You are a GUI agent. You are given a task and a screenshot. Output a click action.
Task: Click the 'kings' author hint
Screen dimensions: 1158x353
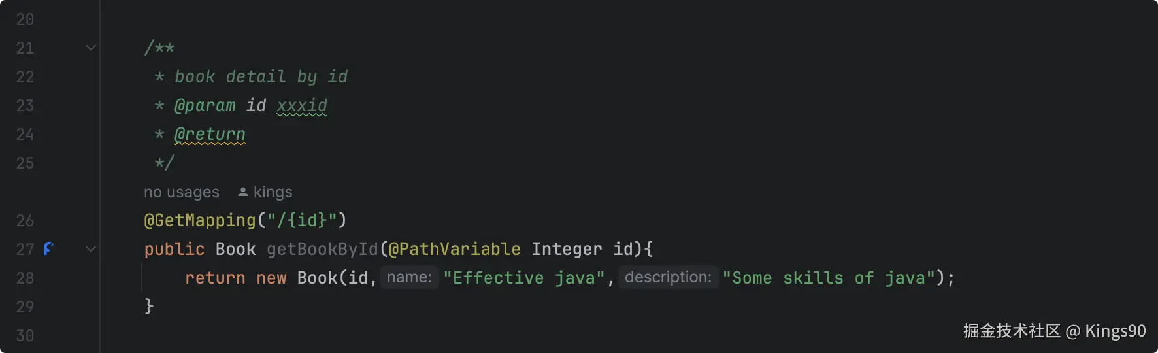[273, 192]
